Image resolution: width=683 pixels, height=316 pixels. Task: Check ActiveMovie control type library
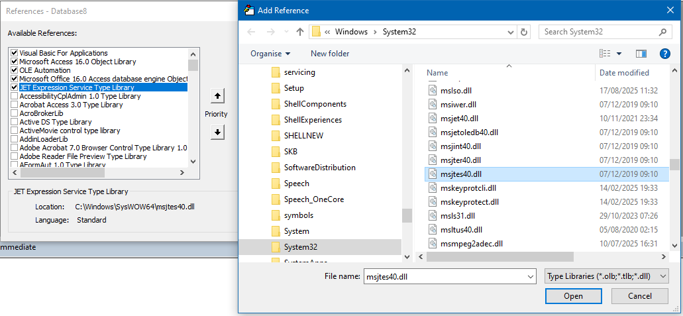(15, 131)
